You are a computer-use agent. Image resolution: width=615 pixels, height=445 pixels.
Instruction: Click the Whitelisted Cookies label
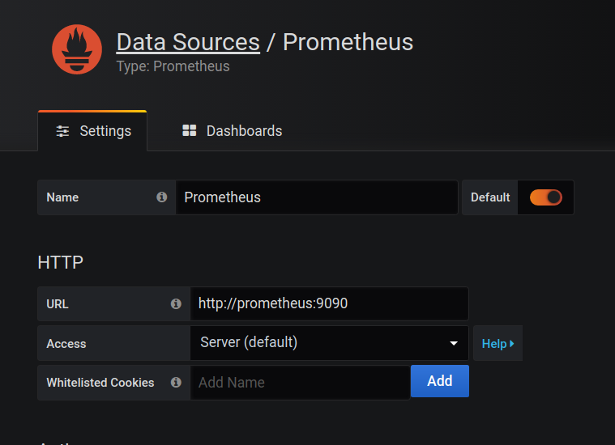pos(100,383)
